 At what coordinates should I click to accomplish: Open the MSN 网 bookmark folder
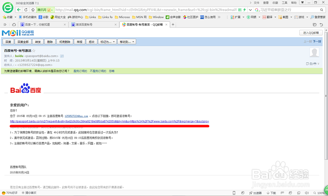point(139,17)
